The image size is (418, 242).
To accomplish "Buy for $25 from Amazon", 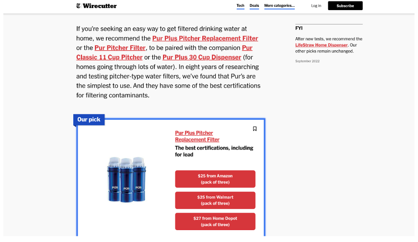I will [x=215, y=179].
